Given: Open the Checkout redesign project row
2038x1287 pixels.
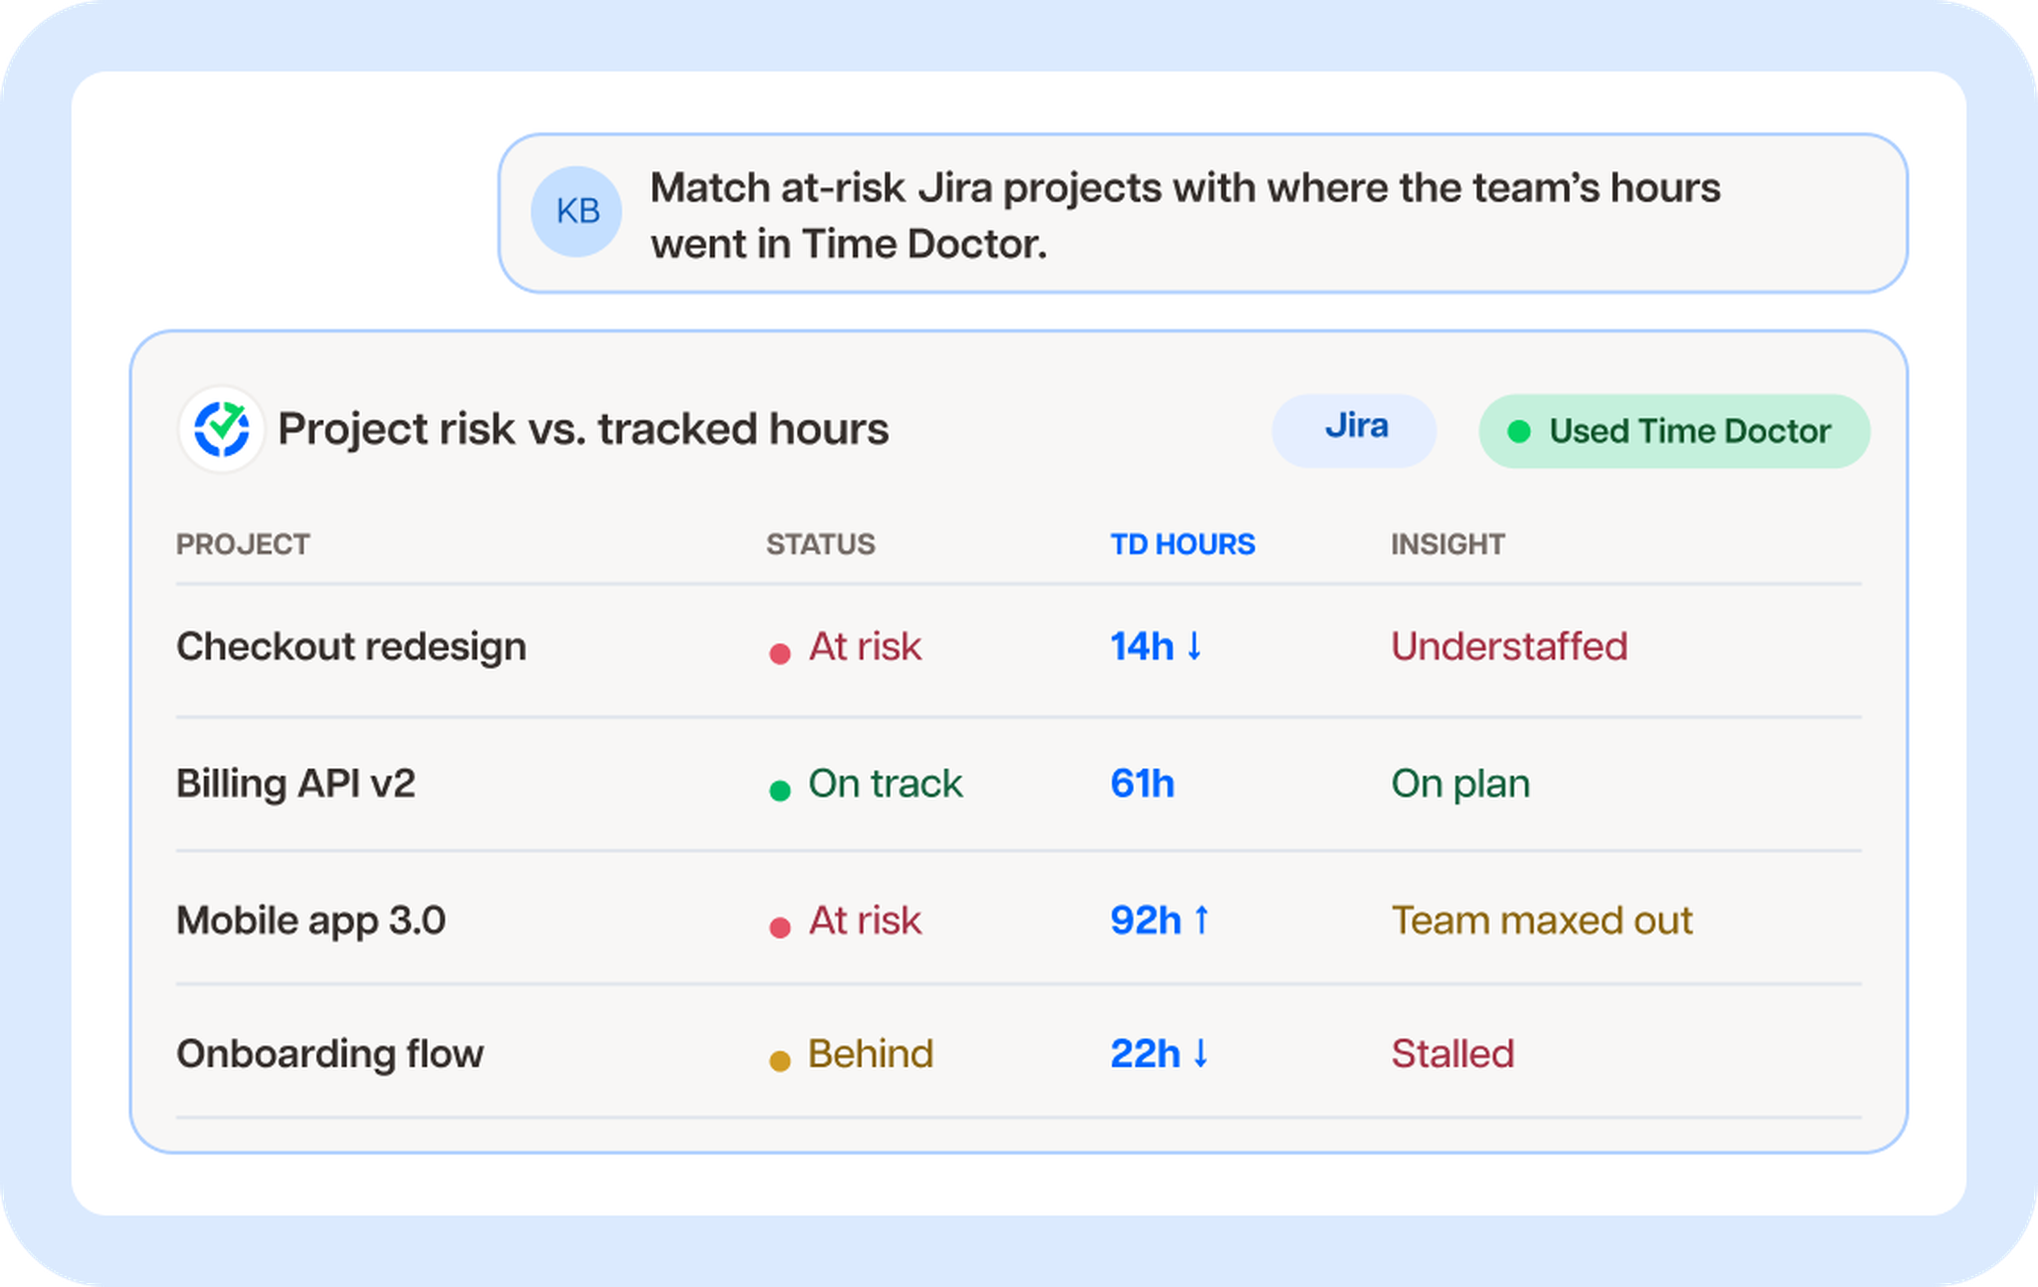Looking at the screenshot, I should tap(1018, 650).
